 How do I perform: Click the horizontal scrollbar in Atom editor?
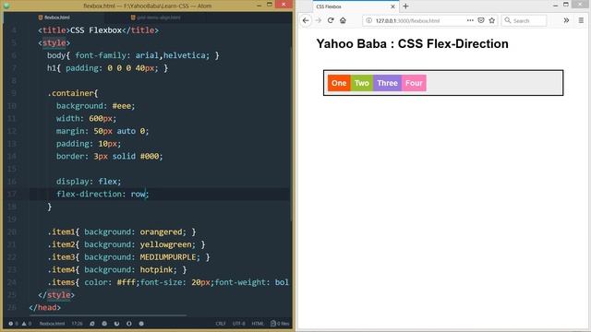tap(108, 315)
